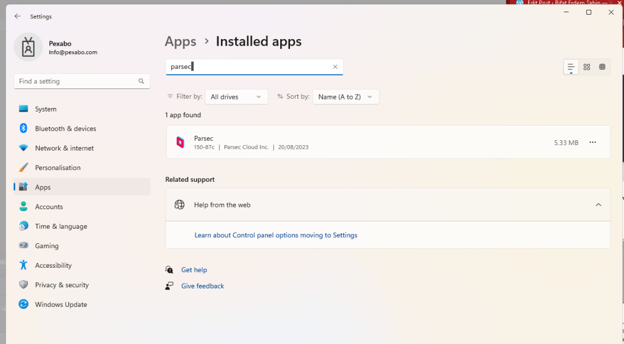Switch to list view layout

(x=571, y=67)
